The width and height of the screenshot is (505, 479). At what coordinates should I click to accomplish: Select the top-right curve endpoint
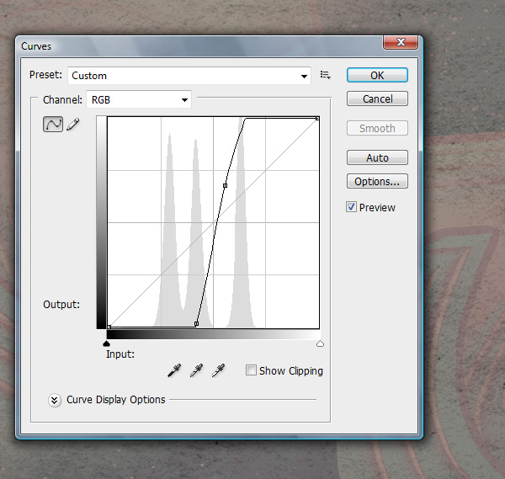[x=317, y=119]
